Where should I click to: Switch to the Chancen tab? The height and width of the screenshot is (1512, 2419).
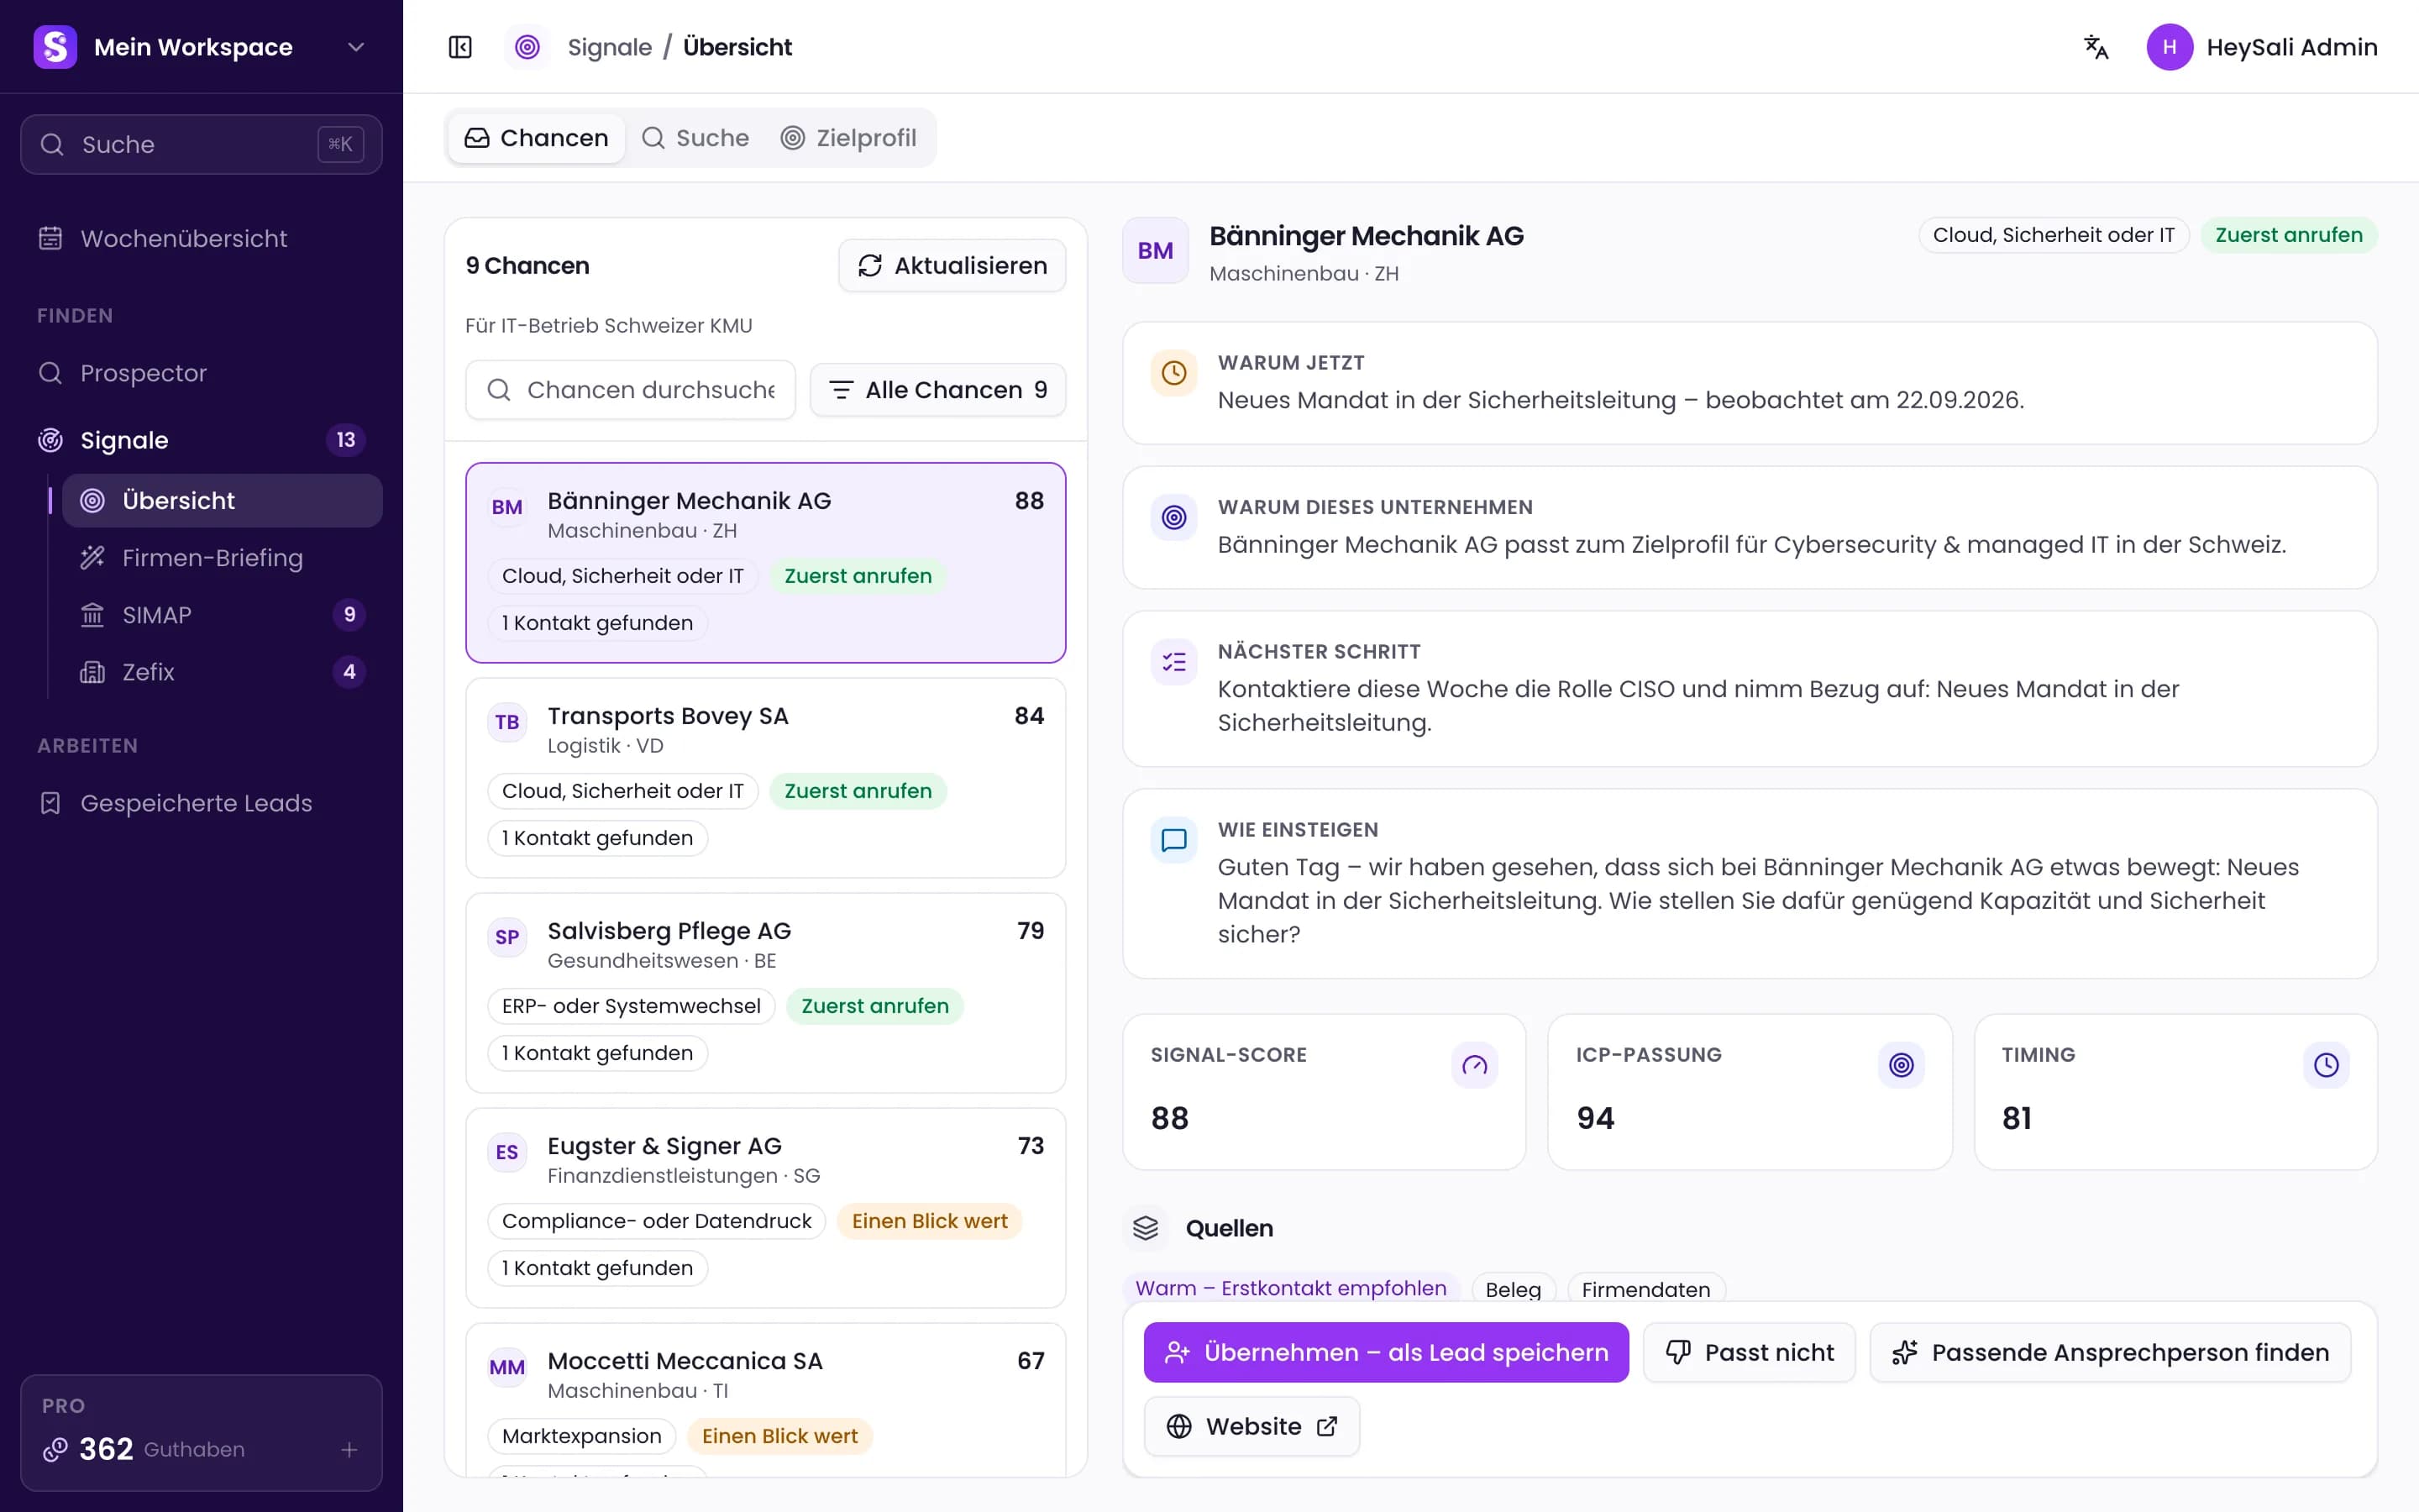click(x=537, y=138)
